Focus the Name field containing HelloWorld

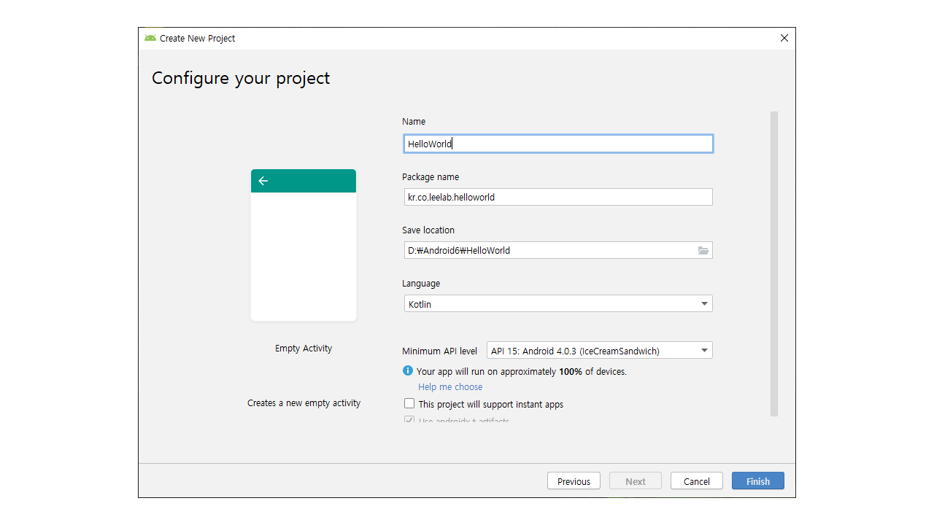click(558, 144)
